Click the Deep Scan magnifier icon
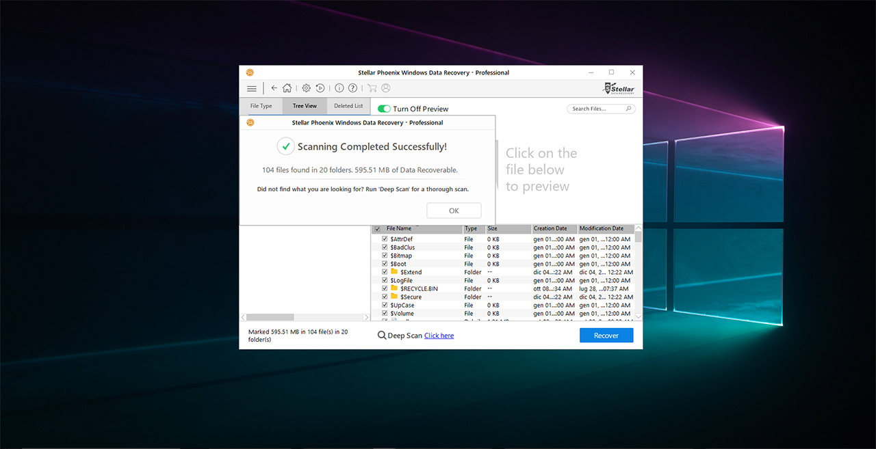This screenshot has width=876, height=449. pos(382,336)
